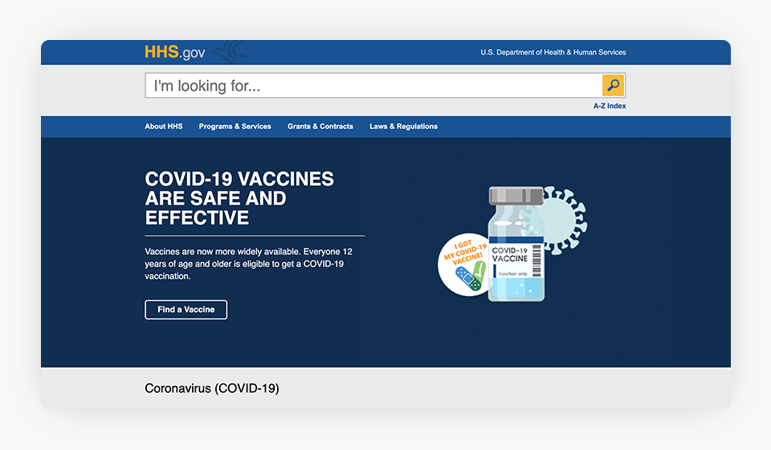
Task: Open the About HHS menu
Action: pyautogui.click(x=164, y=127)
